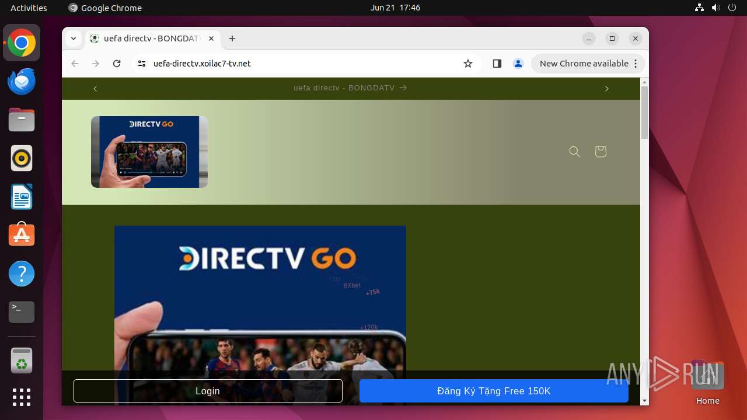Screen dimensions: 747x420
Task: Close the Chrome window
Action: coord(636,38)
